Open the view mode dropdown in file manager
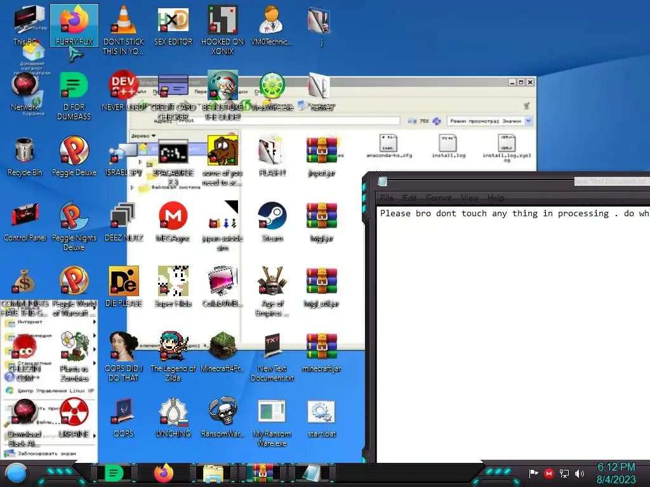 [529, 121]
